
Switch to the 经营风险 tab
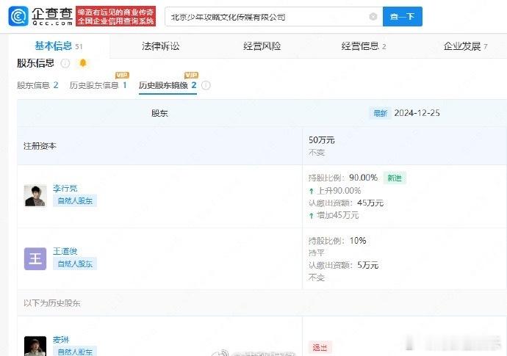[x=262, y=46]
